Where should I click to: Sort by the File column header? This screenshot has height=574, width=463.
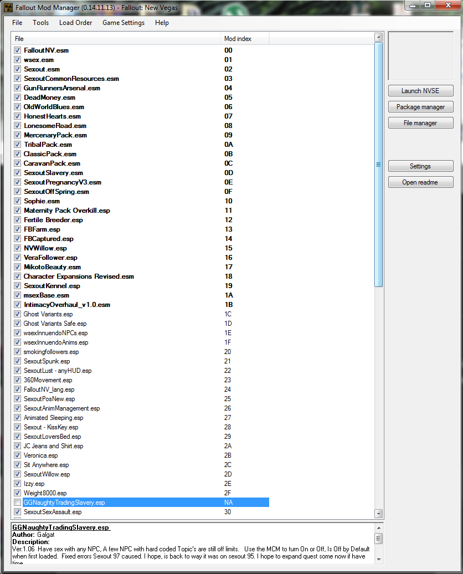[116, 39]
